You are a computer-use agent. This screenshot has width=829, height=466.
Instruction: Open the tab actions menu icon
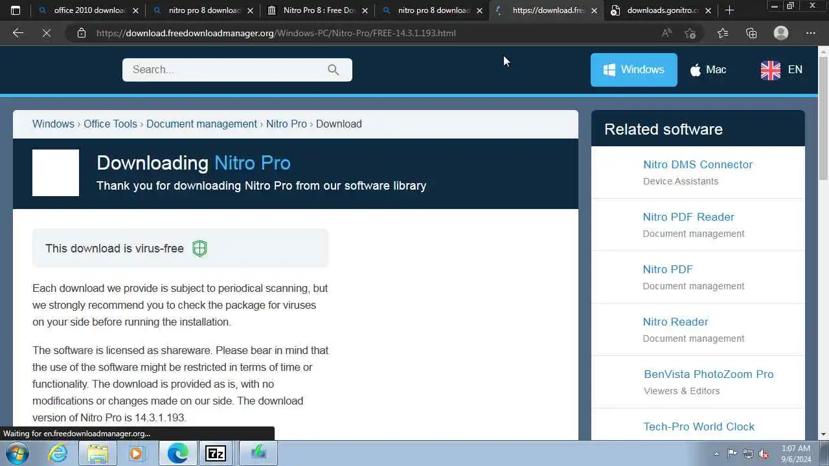(16, 10)
